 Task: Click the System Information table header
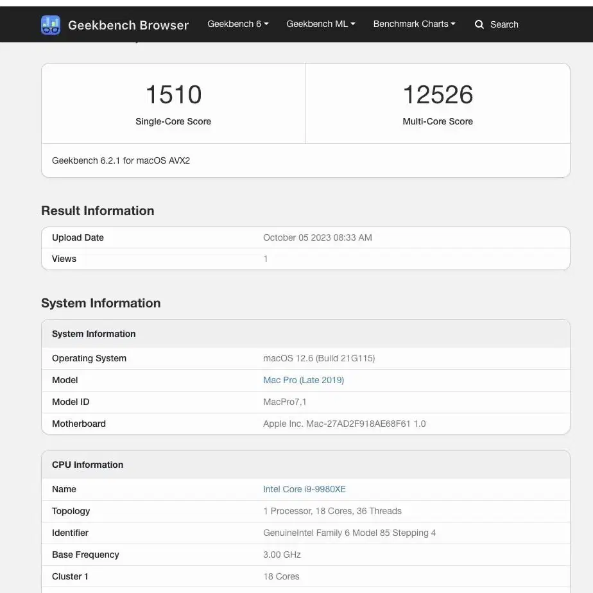point(94,334)
